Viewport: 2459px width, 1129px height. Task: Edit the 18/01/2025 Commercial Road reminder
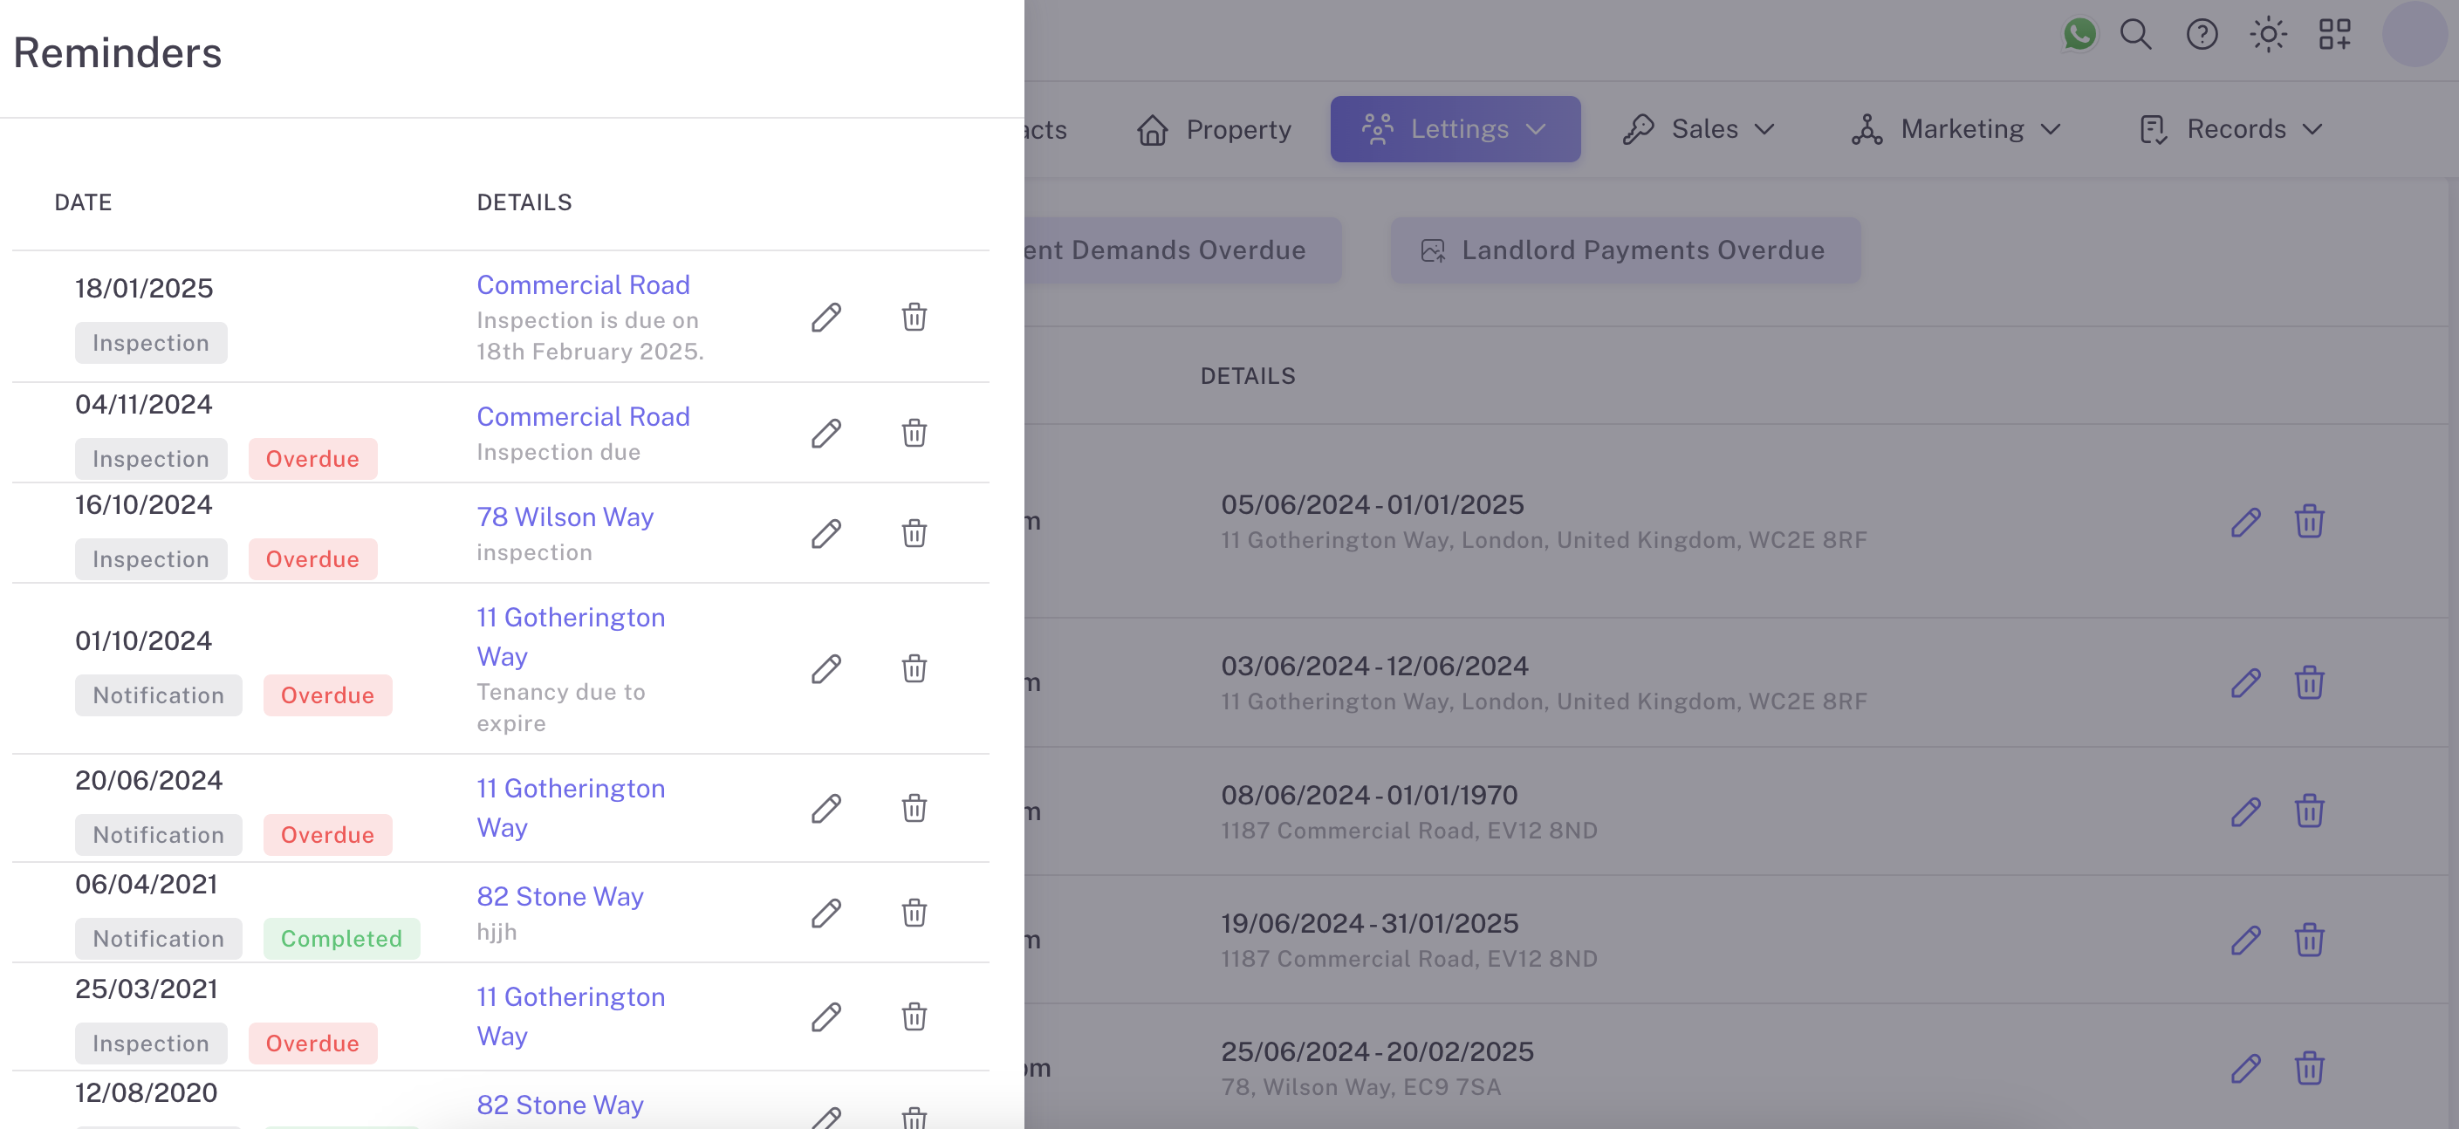[825, 317]
